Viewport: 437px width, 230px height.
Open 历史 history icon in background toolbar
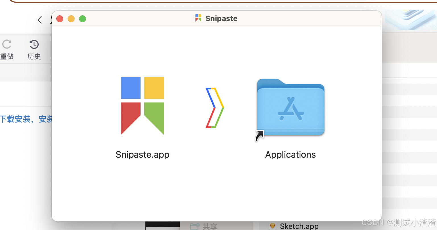tap(34, 44)
